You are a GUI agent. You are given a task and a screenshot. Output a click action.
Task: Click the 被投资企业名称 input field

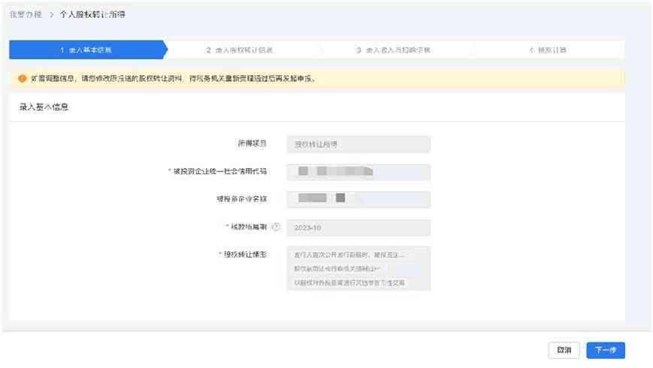[x=358, y=200]
